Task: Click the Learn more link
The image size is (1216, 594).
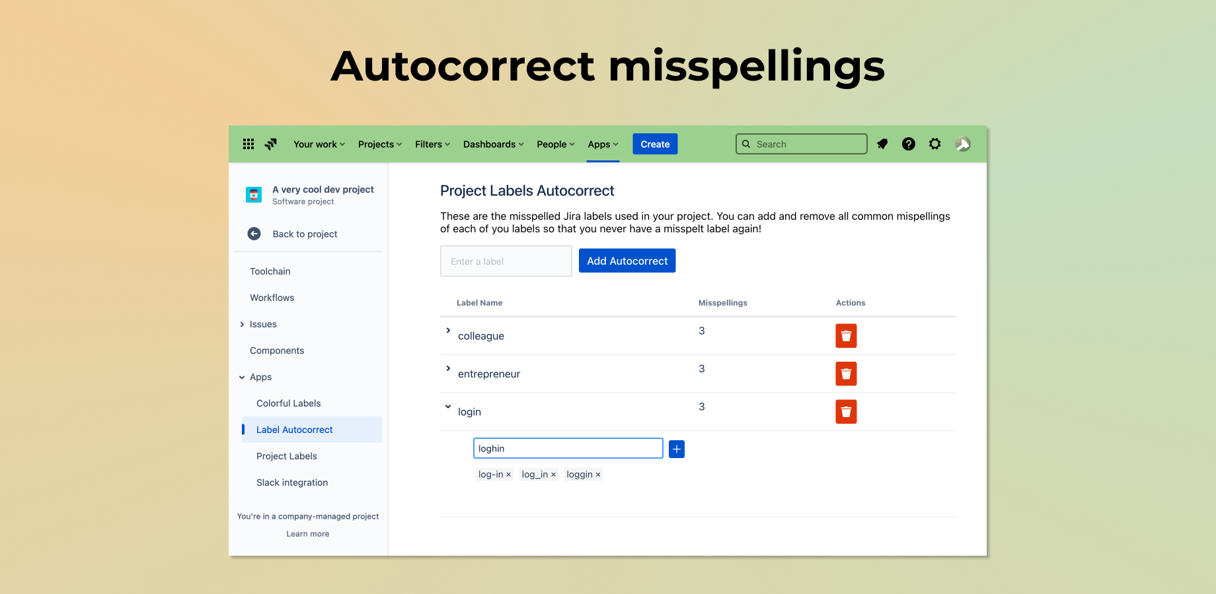Action: tap(308, 534)
